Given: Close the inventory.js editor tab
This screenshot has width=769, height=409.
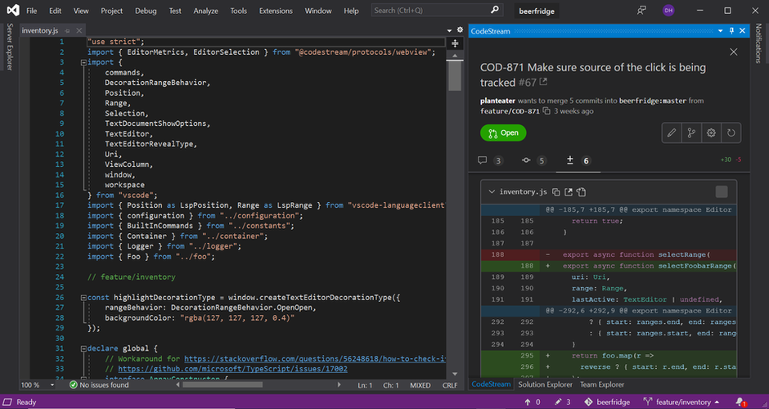Looking at the screenshot, I should coord(79,30).
